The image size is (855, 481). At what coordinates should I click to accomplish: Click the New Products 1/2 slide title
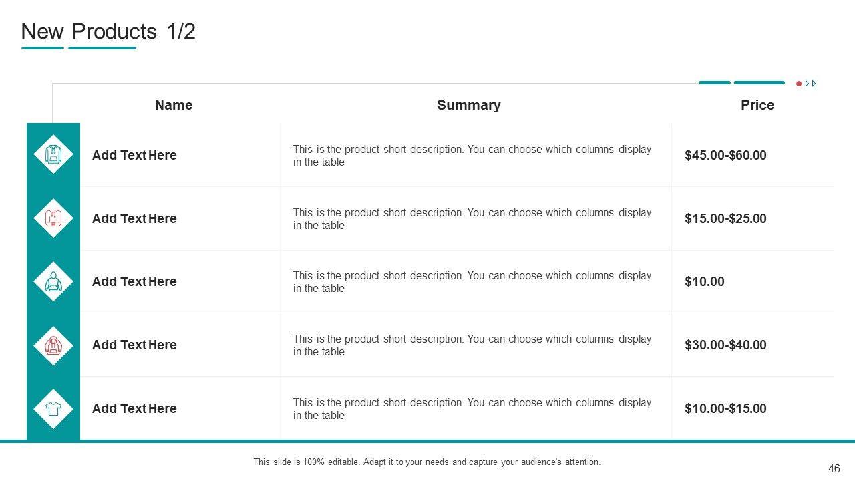[x=108, y=31]
